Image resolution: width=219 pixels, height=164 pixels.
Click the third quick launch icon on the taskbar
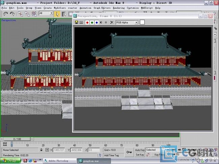(x=35, y=161)
